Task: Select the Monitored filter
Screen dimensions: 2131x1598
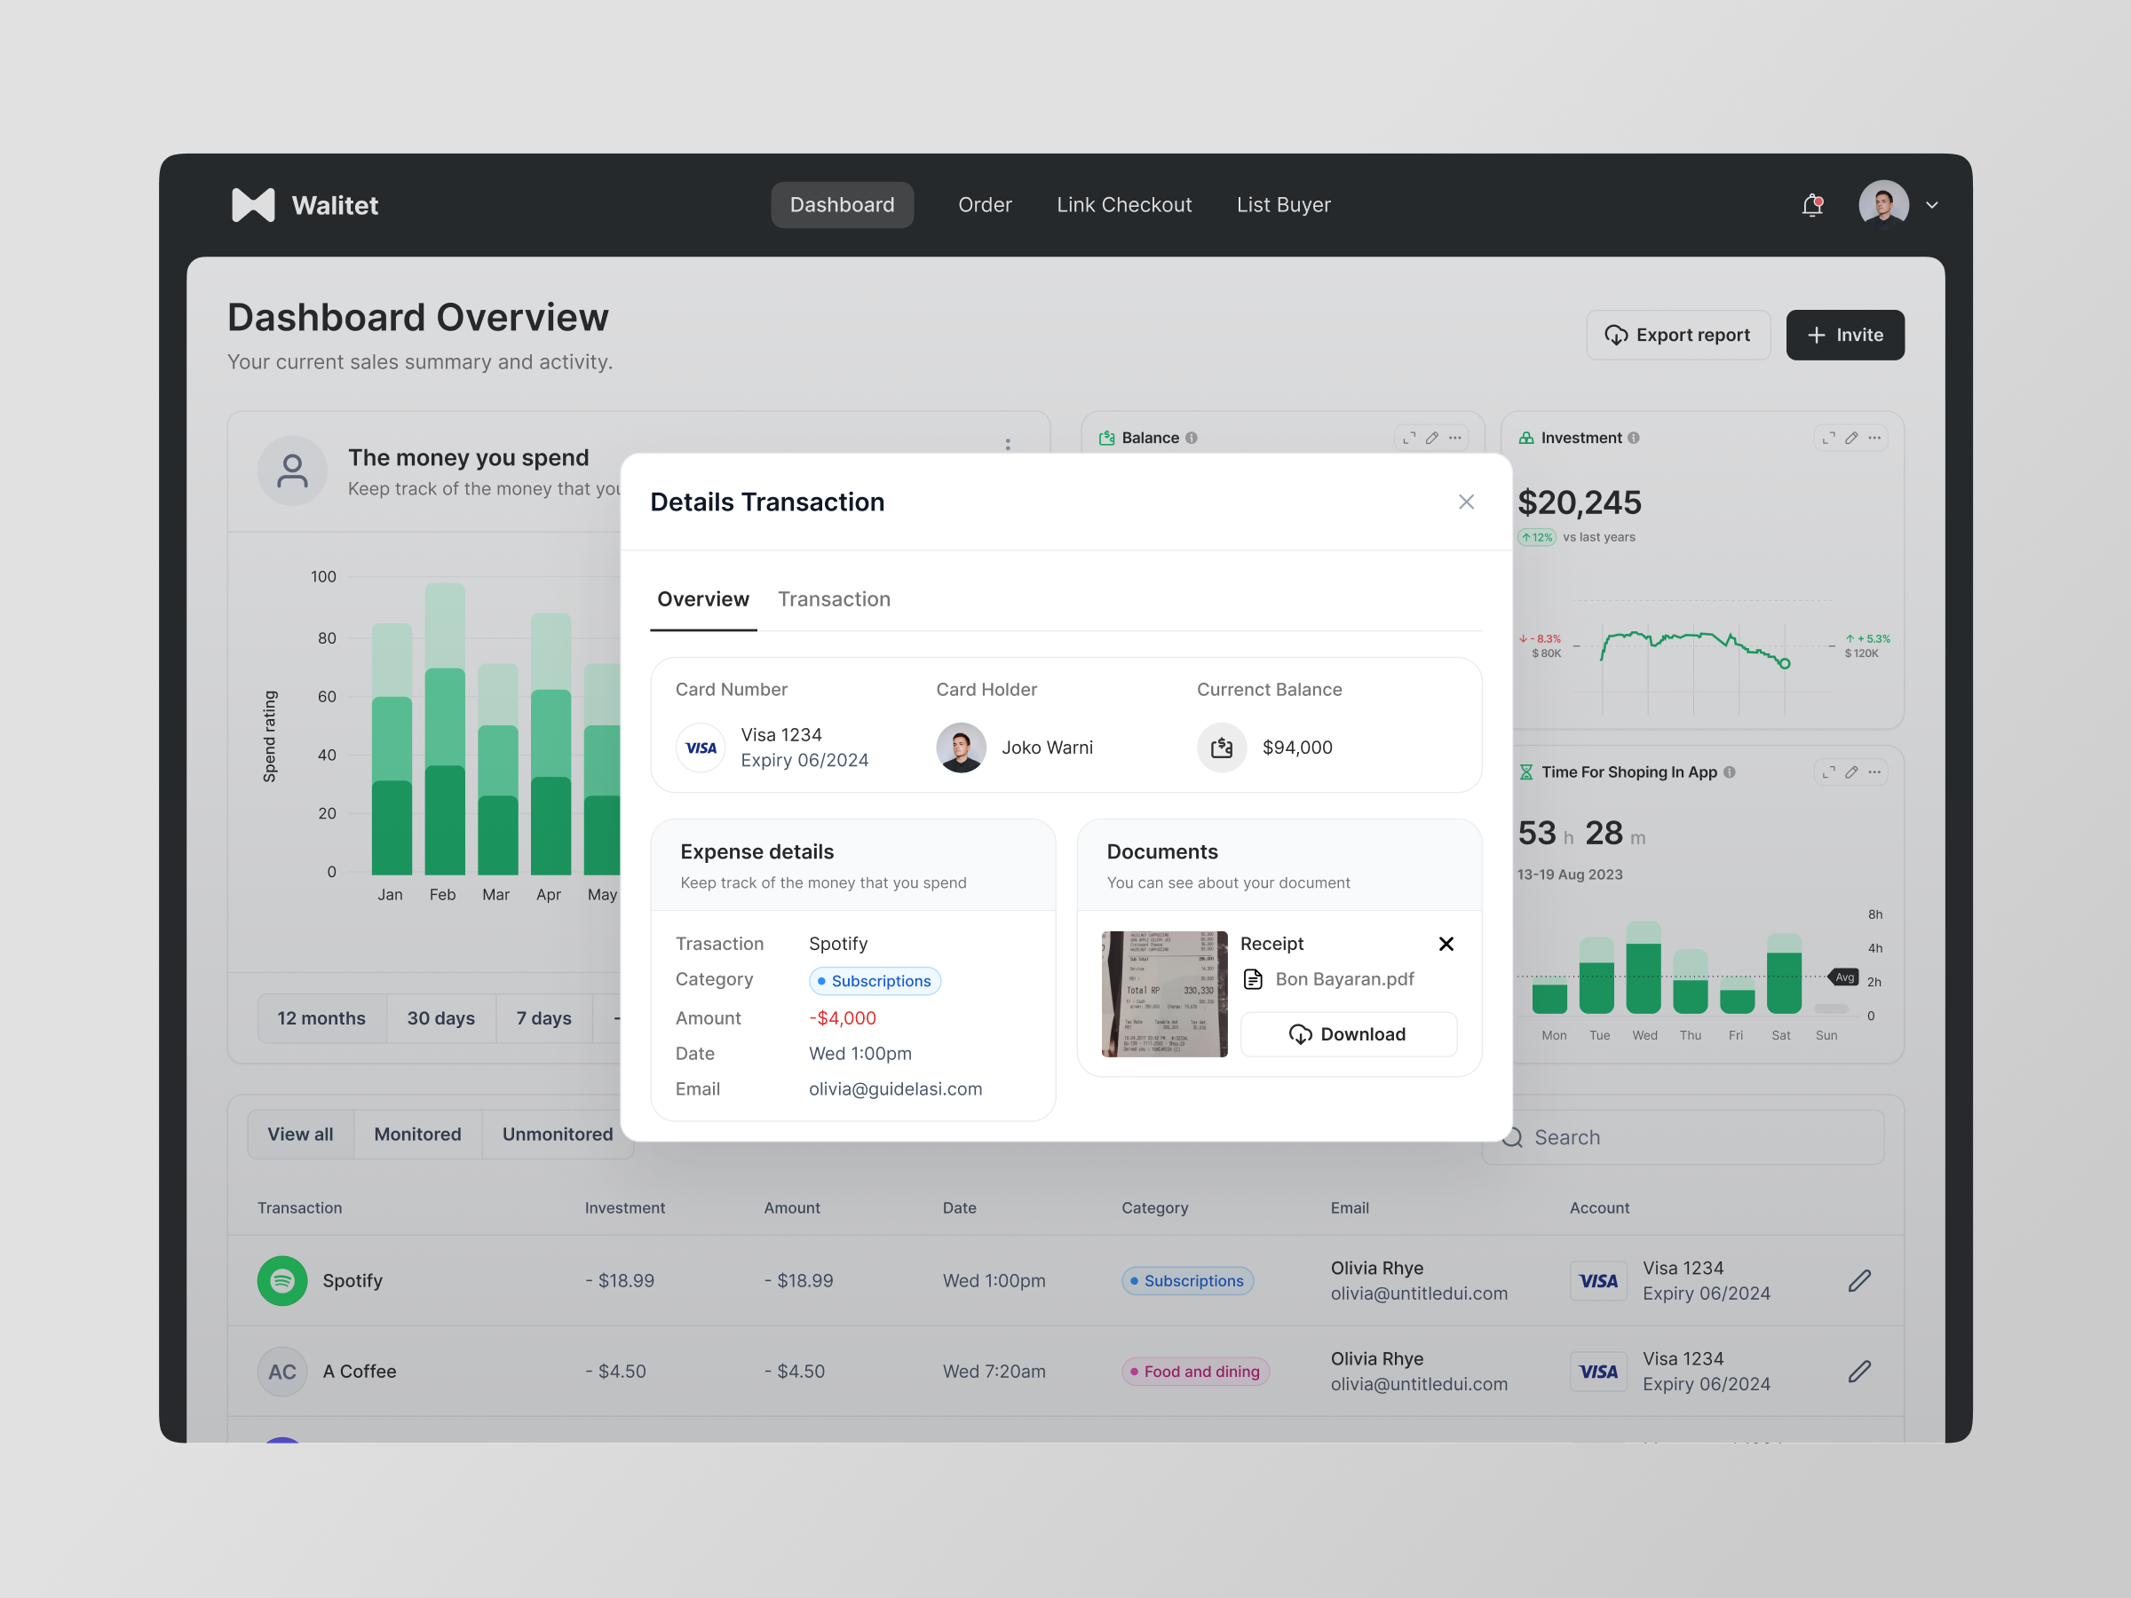Action: [417, 1134]
